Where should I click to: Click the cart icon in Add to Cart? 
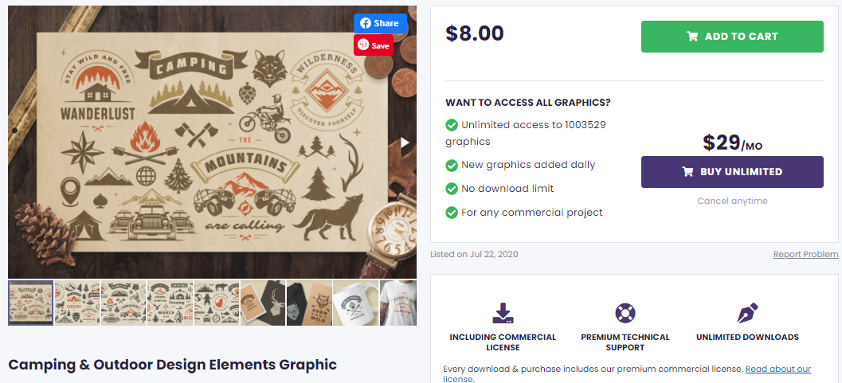coord(692,37)
